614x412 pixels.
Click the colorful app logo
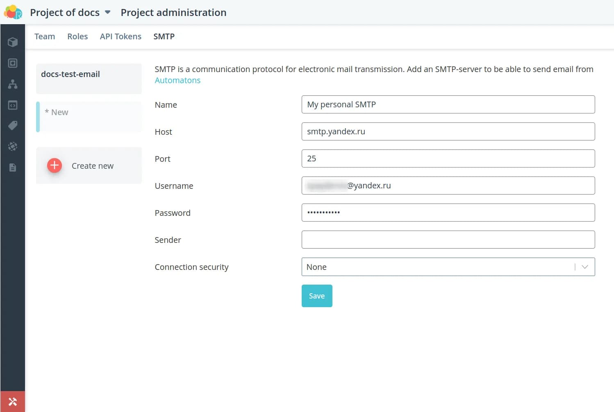point(13,12)
